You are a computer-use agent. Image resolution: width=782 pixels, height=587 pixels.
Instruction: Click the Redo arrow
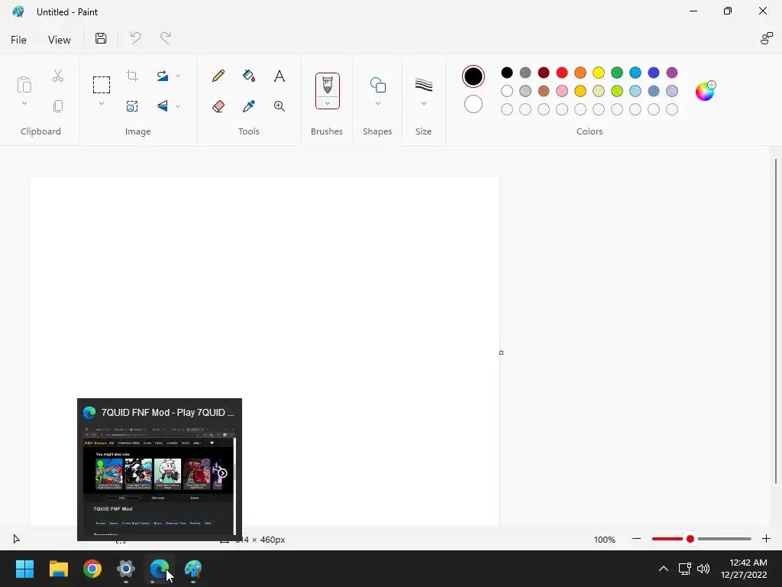(165, 38)
